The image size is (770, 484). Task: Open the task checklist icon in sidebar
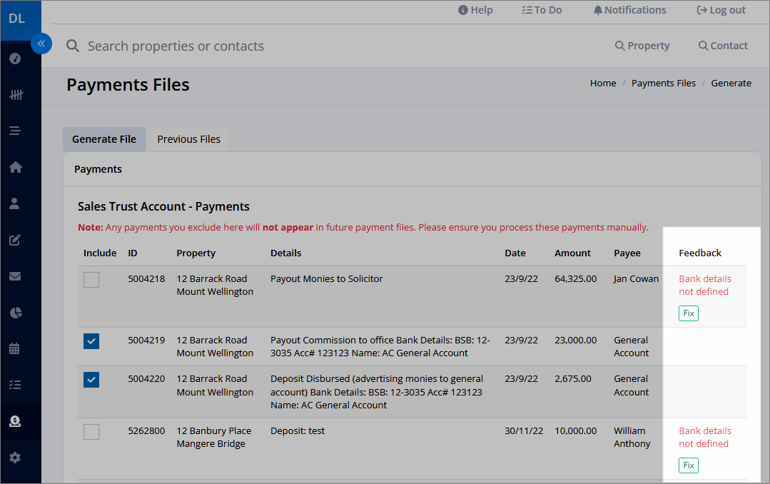[15, 385]
